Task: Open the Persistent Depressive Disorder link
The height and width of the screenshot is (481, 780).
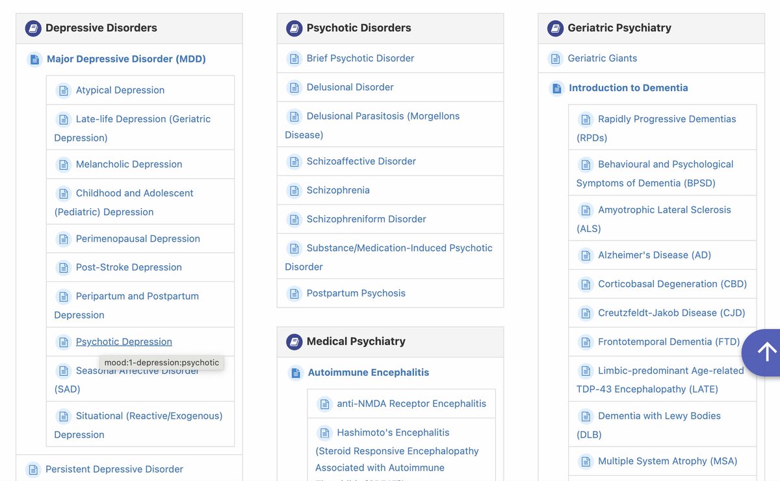Action: click(114, 469)
